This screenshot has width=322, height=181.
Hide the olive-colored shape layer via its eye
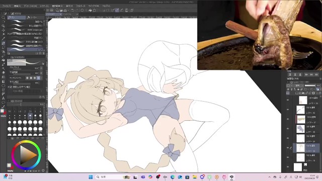coord(288,119)
